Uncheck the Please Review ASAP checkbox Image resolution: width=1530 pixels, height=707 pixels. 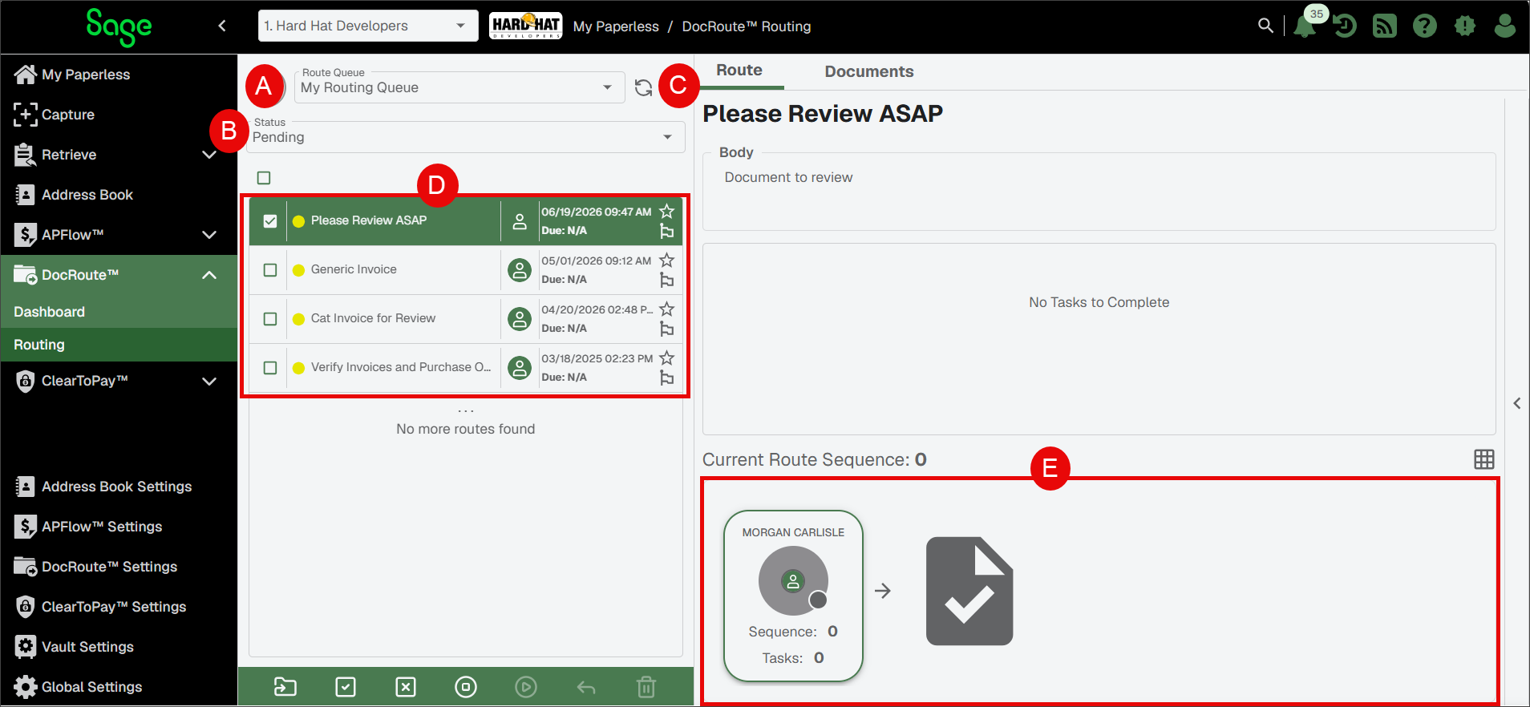click(270, 221)
